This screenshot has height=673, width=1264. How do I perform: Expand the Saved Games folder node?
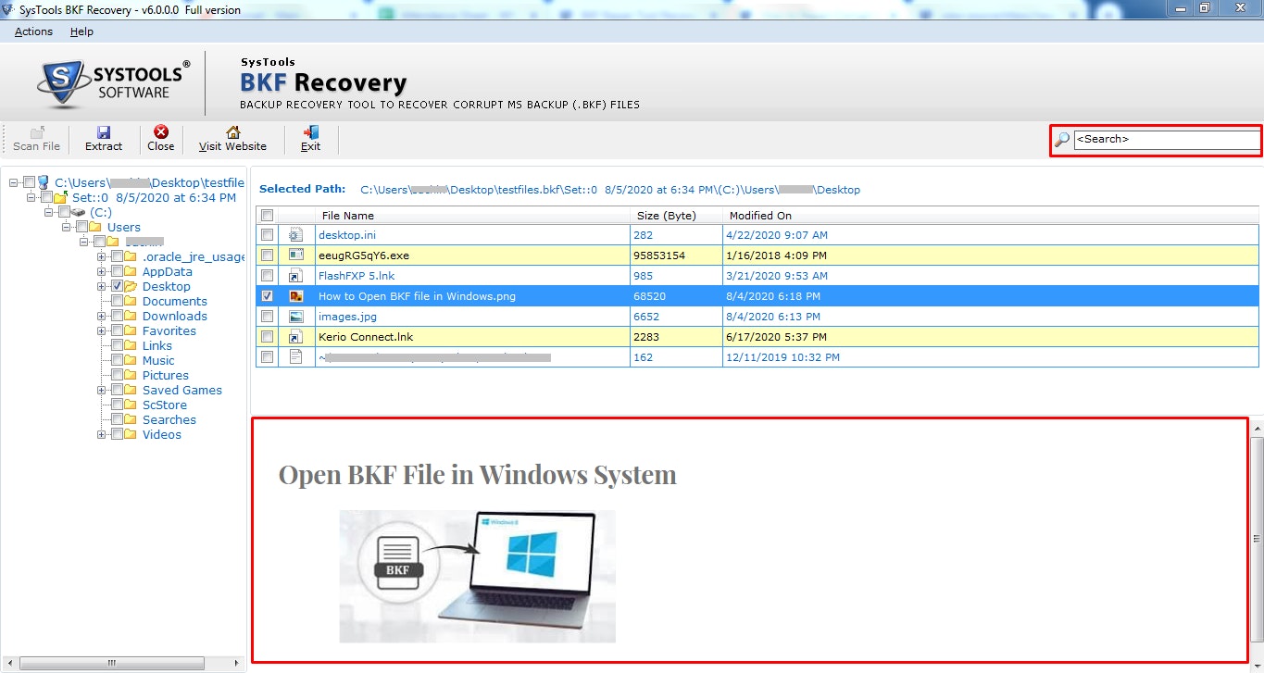coord(102,390)
